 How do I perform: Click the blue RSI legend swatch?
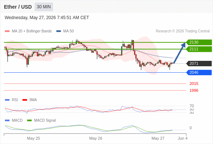7,100
